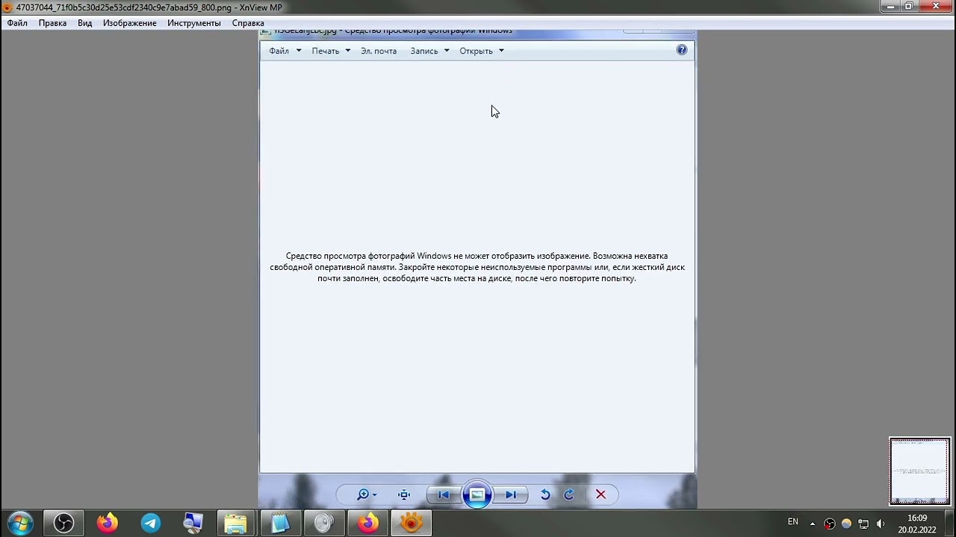Screen dimensions: 956x537
Task: Go to the previous photo
Action: pos(444,494)
